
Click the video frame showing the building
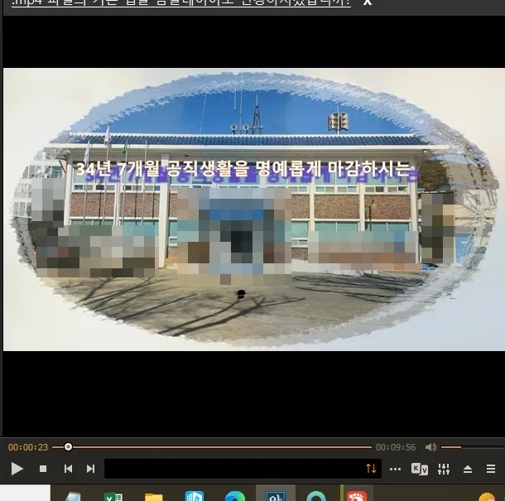(254, 210)
